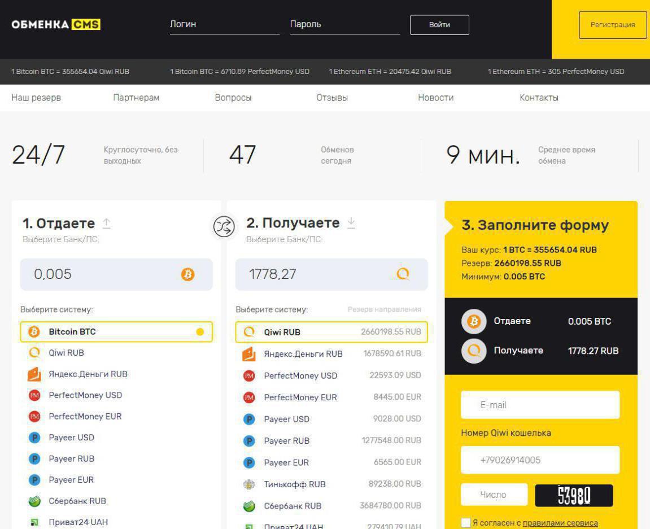The height and width of the screenshot is (529, 650).
Task: Check the Я согласен с правилами checkbox
Action: (x=465, y=523)
